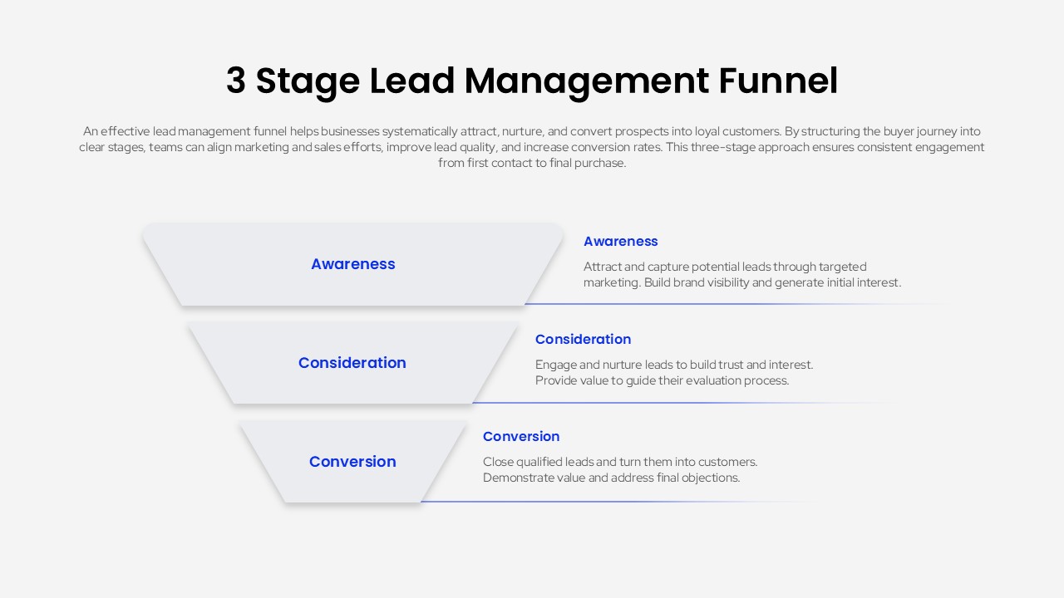The image size is (1064, 598).
Task: Select the divider line under Conversion description
Action: 611,500
